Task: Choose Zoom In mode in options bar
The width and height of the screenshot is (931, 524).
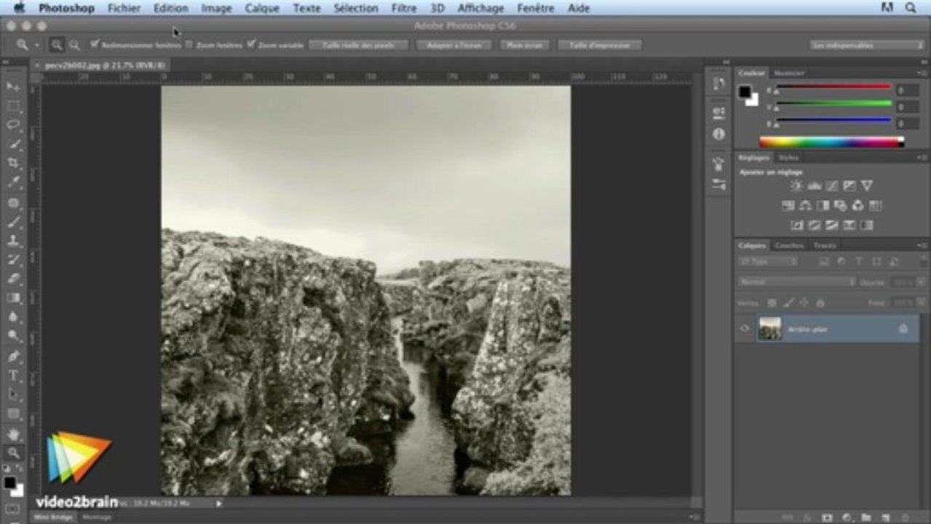Action: coord(57,45)
